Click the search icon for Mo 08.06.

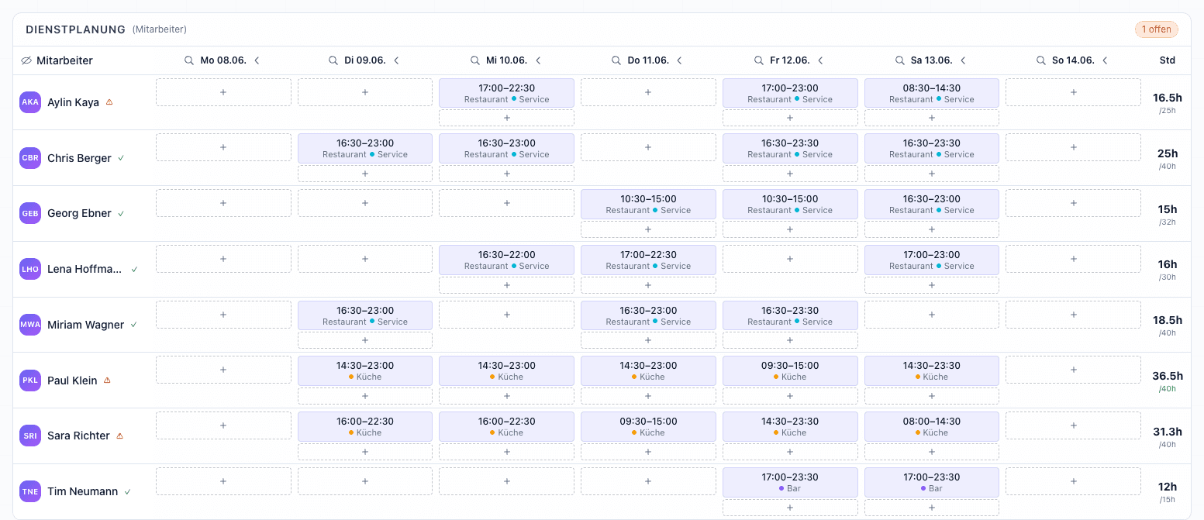coord(188,60)
